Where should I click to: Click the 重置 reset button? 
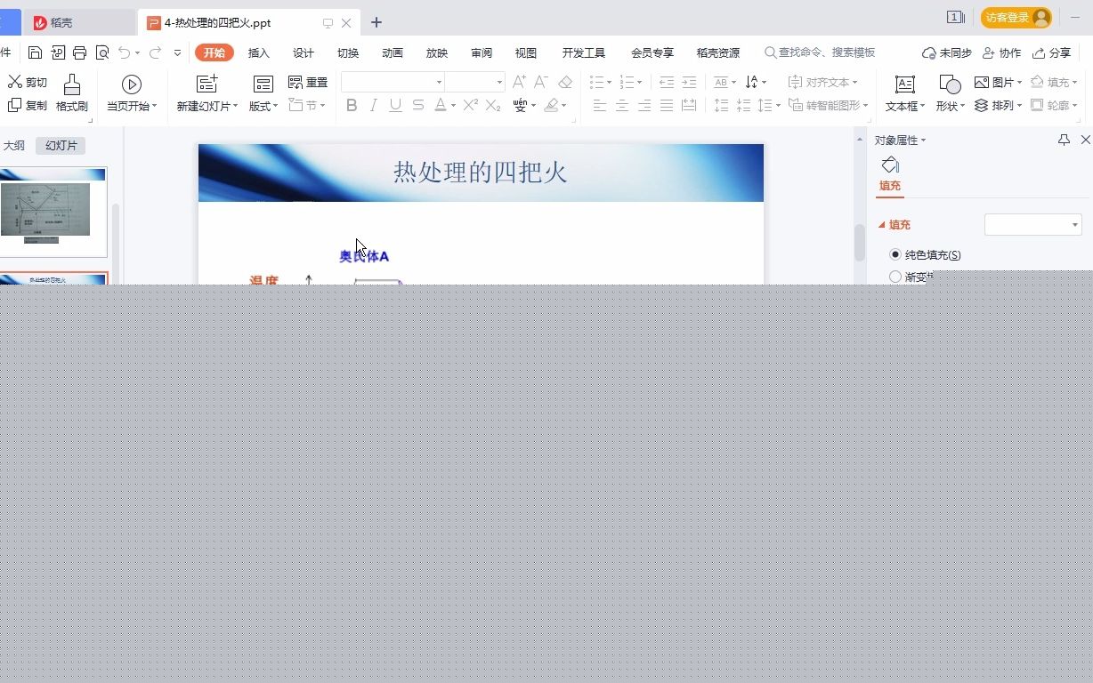(x=308, y=82)
